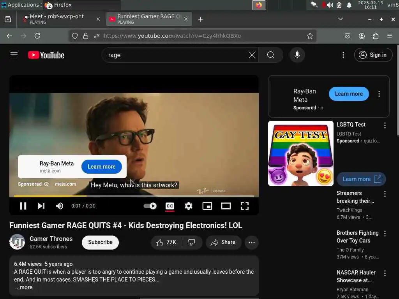Open more actions ellipsis below video
399x299 pixels.
pyautogui.click(x=252, y=243)
